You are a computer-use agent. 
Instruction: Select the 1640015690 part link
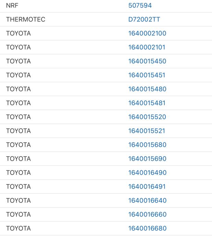(147, 159)
